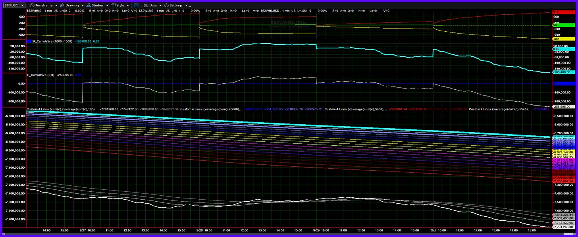This screenshot has height=237, width=578.
Task: Click the Settings gear icon
Action: pyautogui.click(x=166, y=5)
